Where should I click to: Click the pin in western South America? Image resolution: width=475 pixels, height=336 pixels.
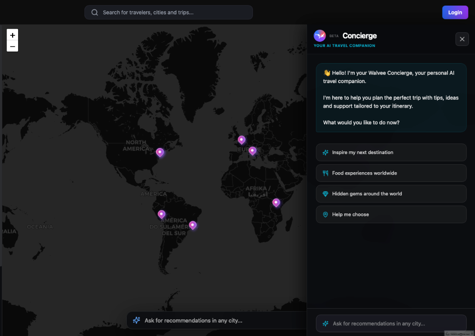click(161, 214)
